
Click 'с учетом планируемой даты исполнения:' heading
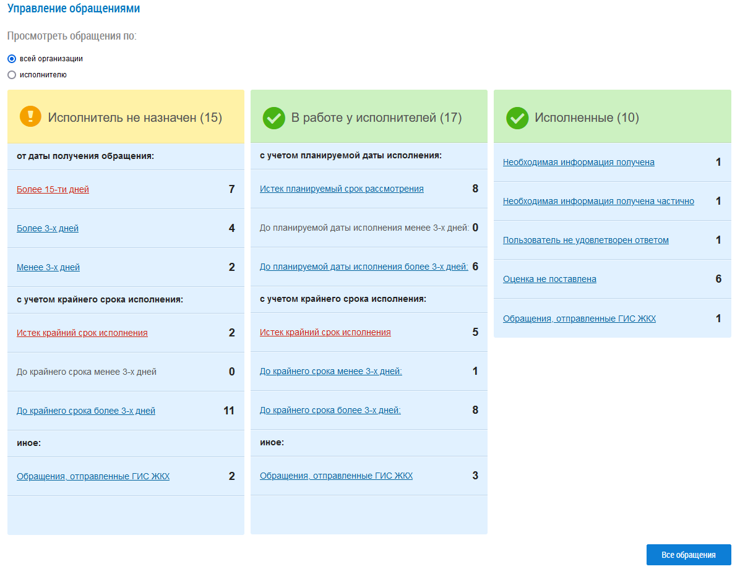click(x=351, y=156)
